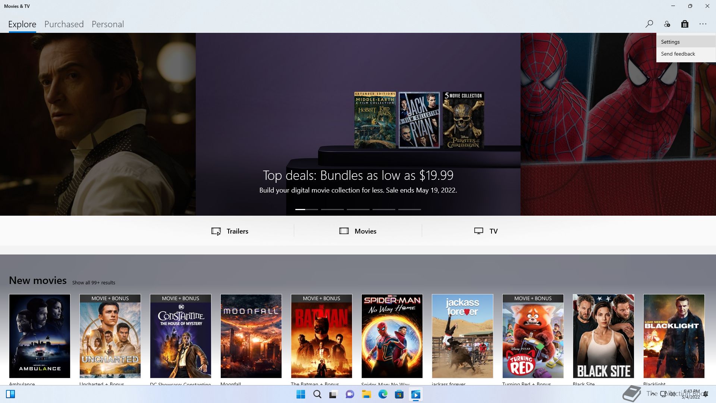Open Spider-Man No Way Home poster
Viewport: 716px width, 403px height.
(x=392, y=336)
